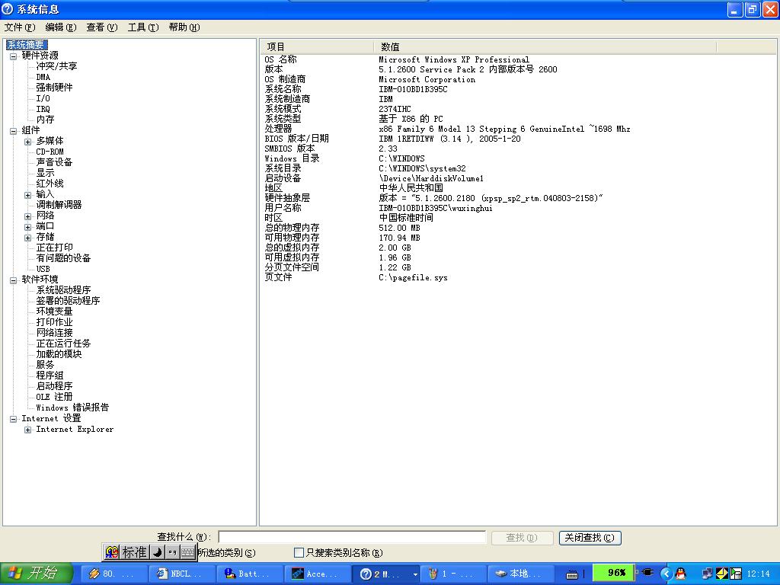780x585 pixels.
Task: Expand the Internet Explorer node
Action: tap(27, 430)
